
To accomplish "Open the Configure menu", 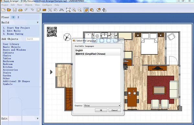I will [x=47, y=5].
